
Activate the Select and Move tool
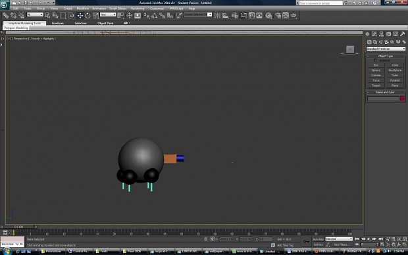tap(80, 16)
